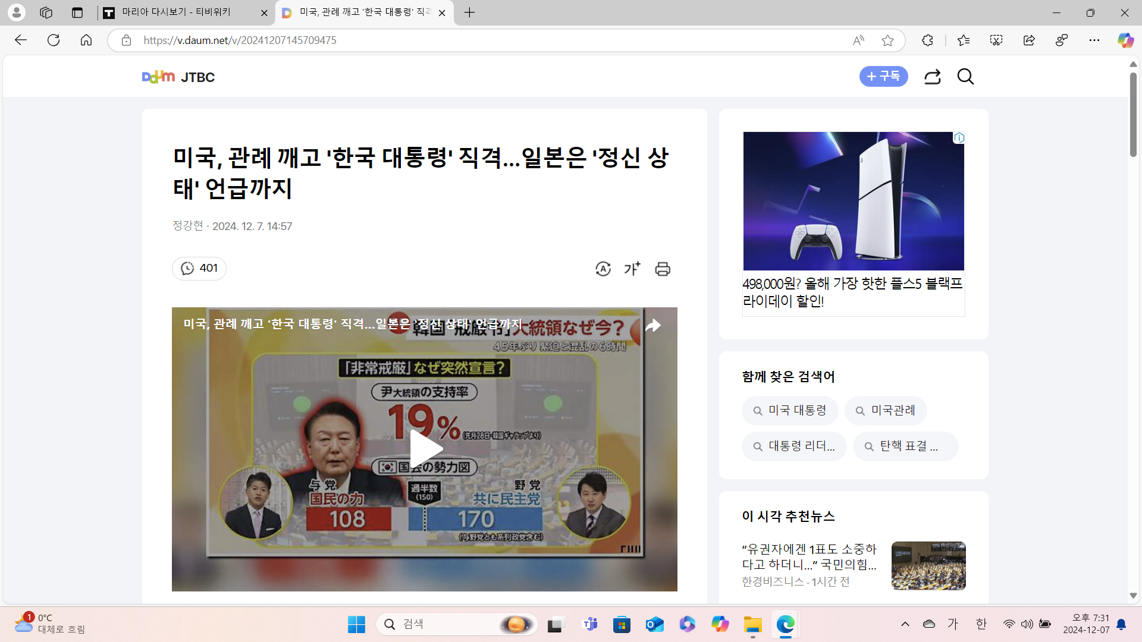The height and width of the screenshot is (642, 1142).
Task: Add page to favorites star icon
Action: click(x=887, y=40)
